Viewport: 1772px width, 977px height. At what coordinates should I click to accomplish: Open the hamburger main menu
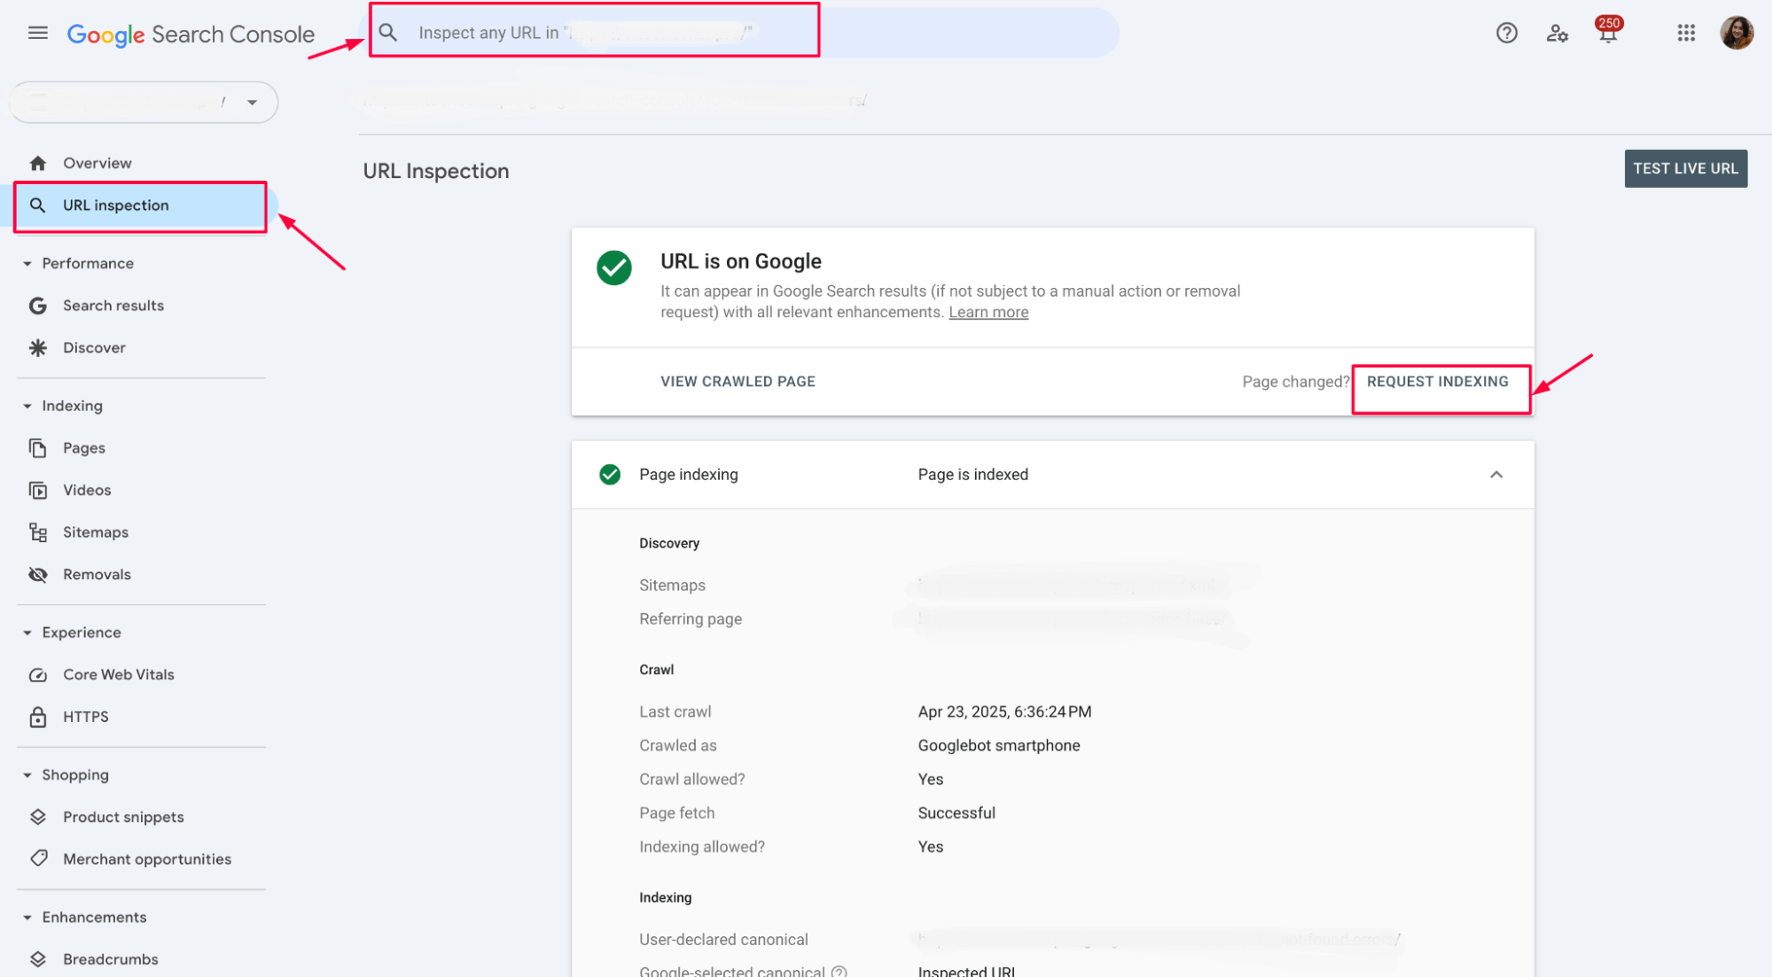coord(37,34)
